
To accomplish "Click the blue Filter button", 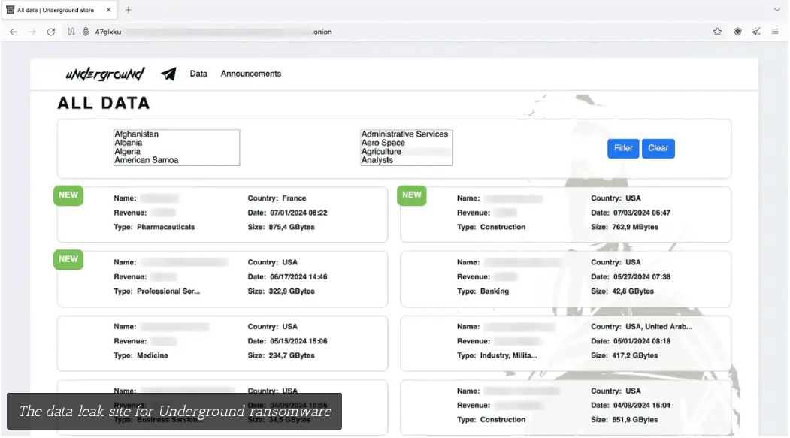I will pyautogui.click(x=623, y=148).
